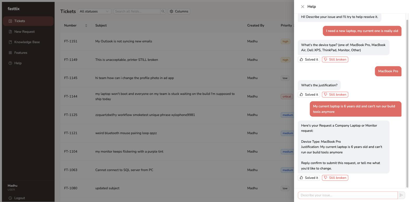Open the Knowledge Base page
The width and height of the screenshot is (409, 202).
[28, 42]
